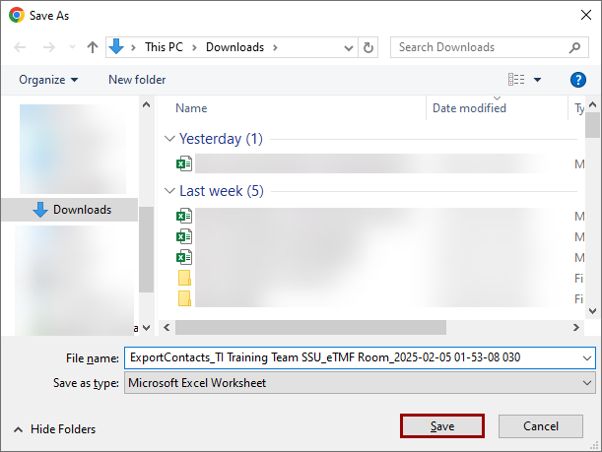
Task: Click the Refresh button in address bar
Action: [x=368, y=47]
